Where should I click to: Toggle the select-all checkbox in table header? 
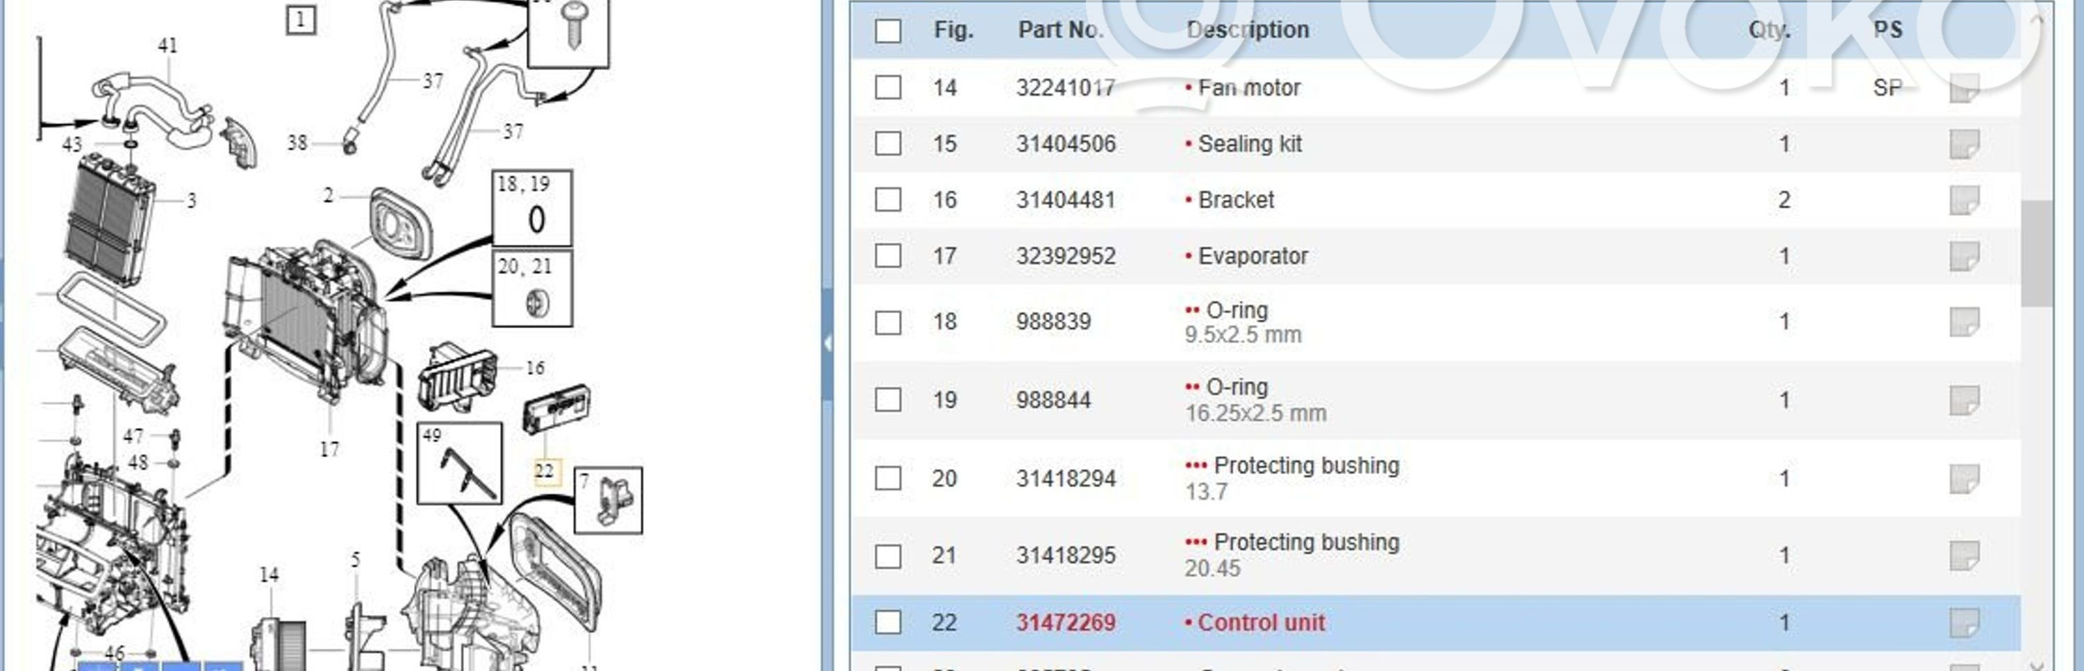[x=888, y=31]
